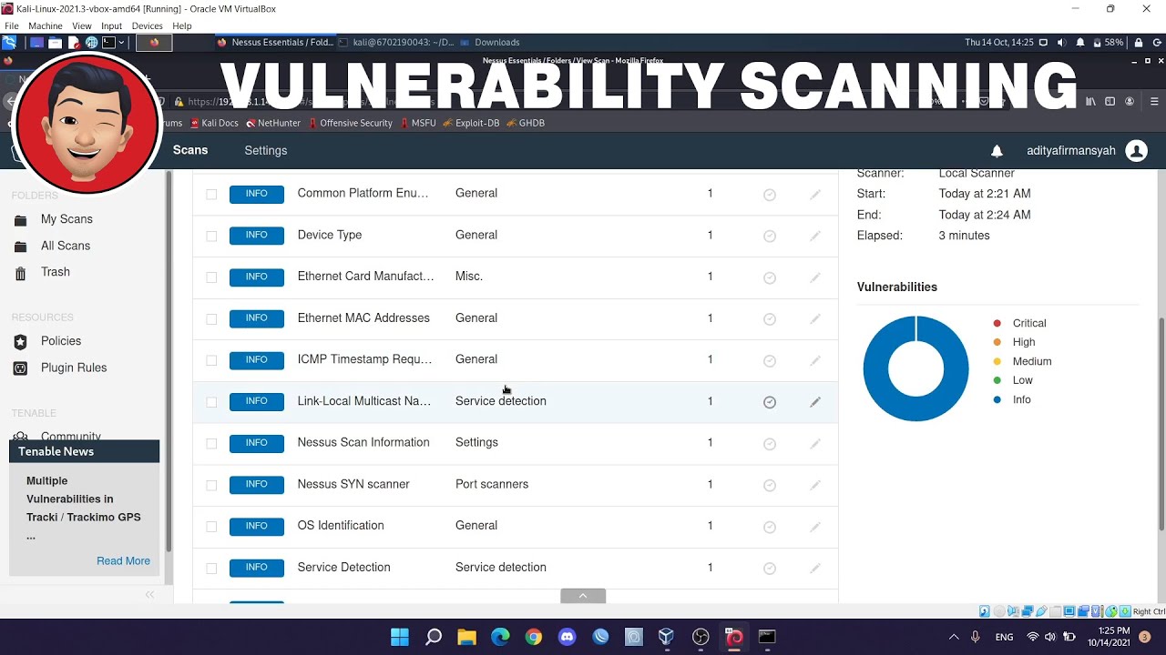Viewport: 1166px width, 655px height.
Task: Click the INFO badge on Service Detection row
Action: pos(257,568)
